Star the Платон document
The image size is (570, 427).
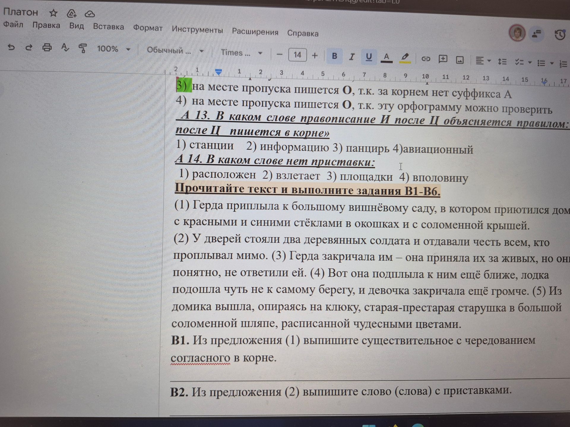(x=53, y=13)
